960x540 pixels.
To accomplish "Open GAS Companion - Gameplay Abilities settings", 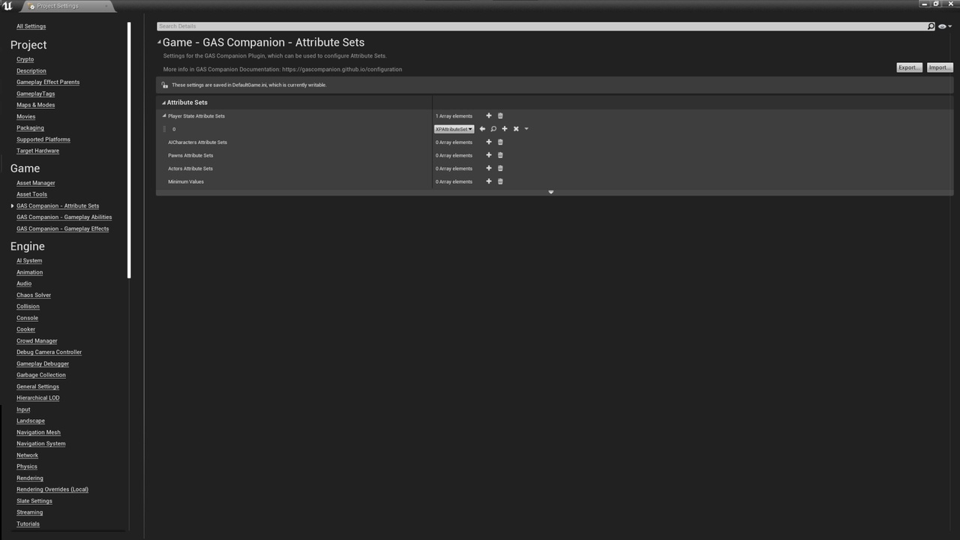I will [64, 217].
